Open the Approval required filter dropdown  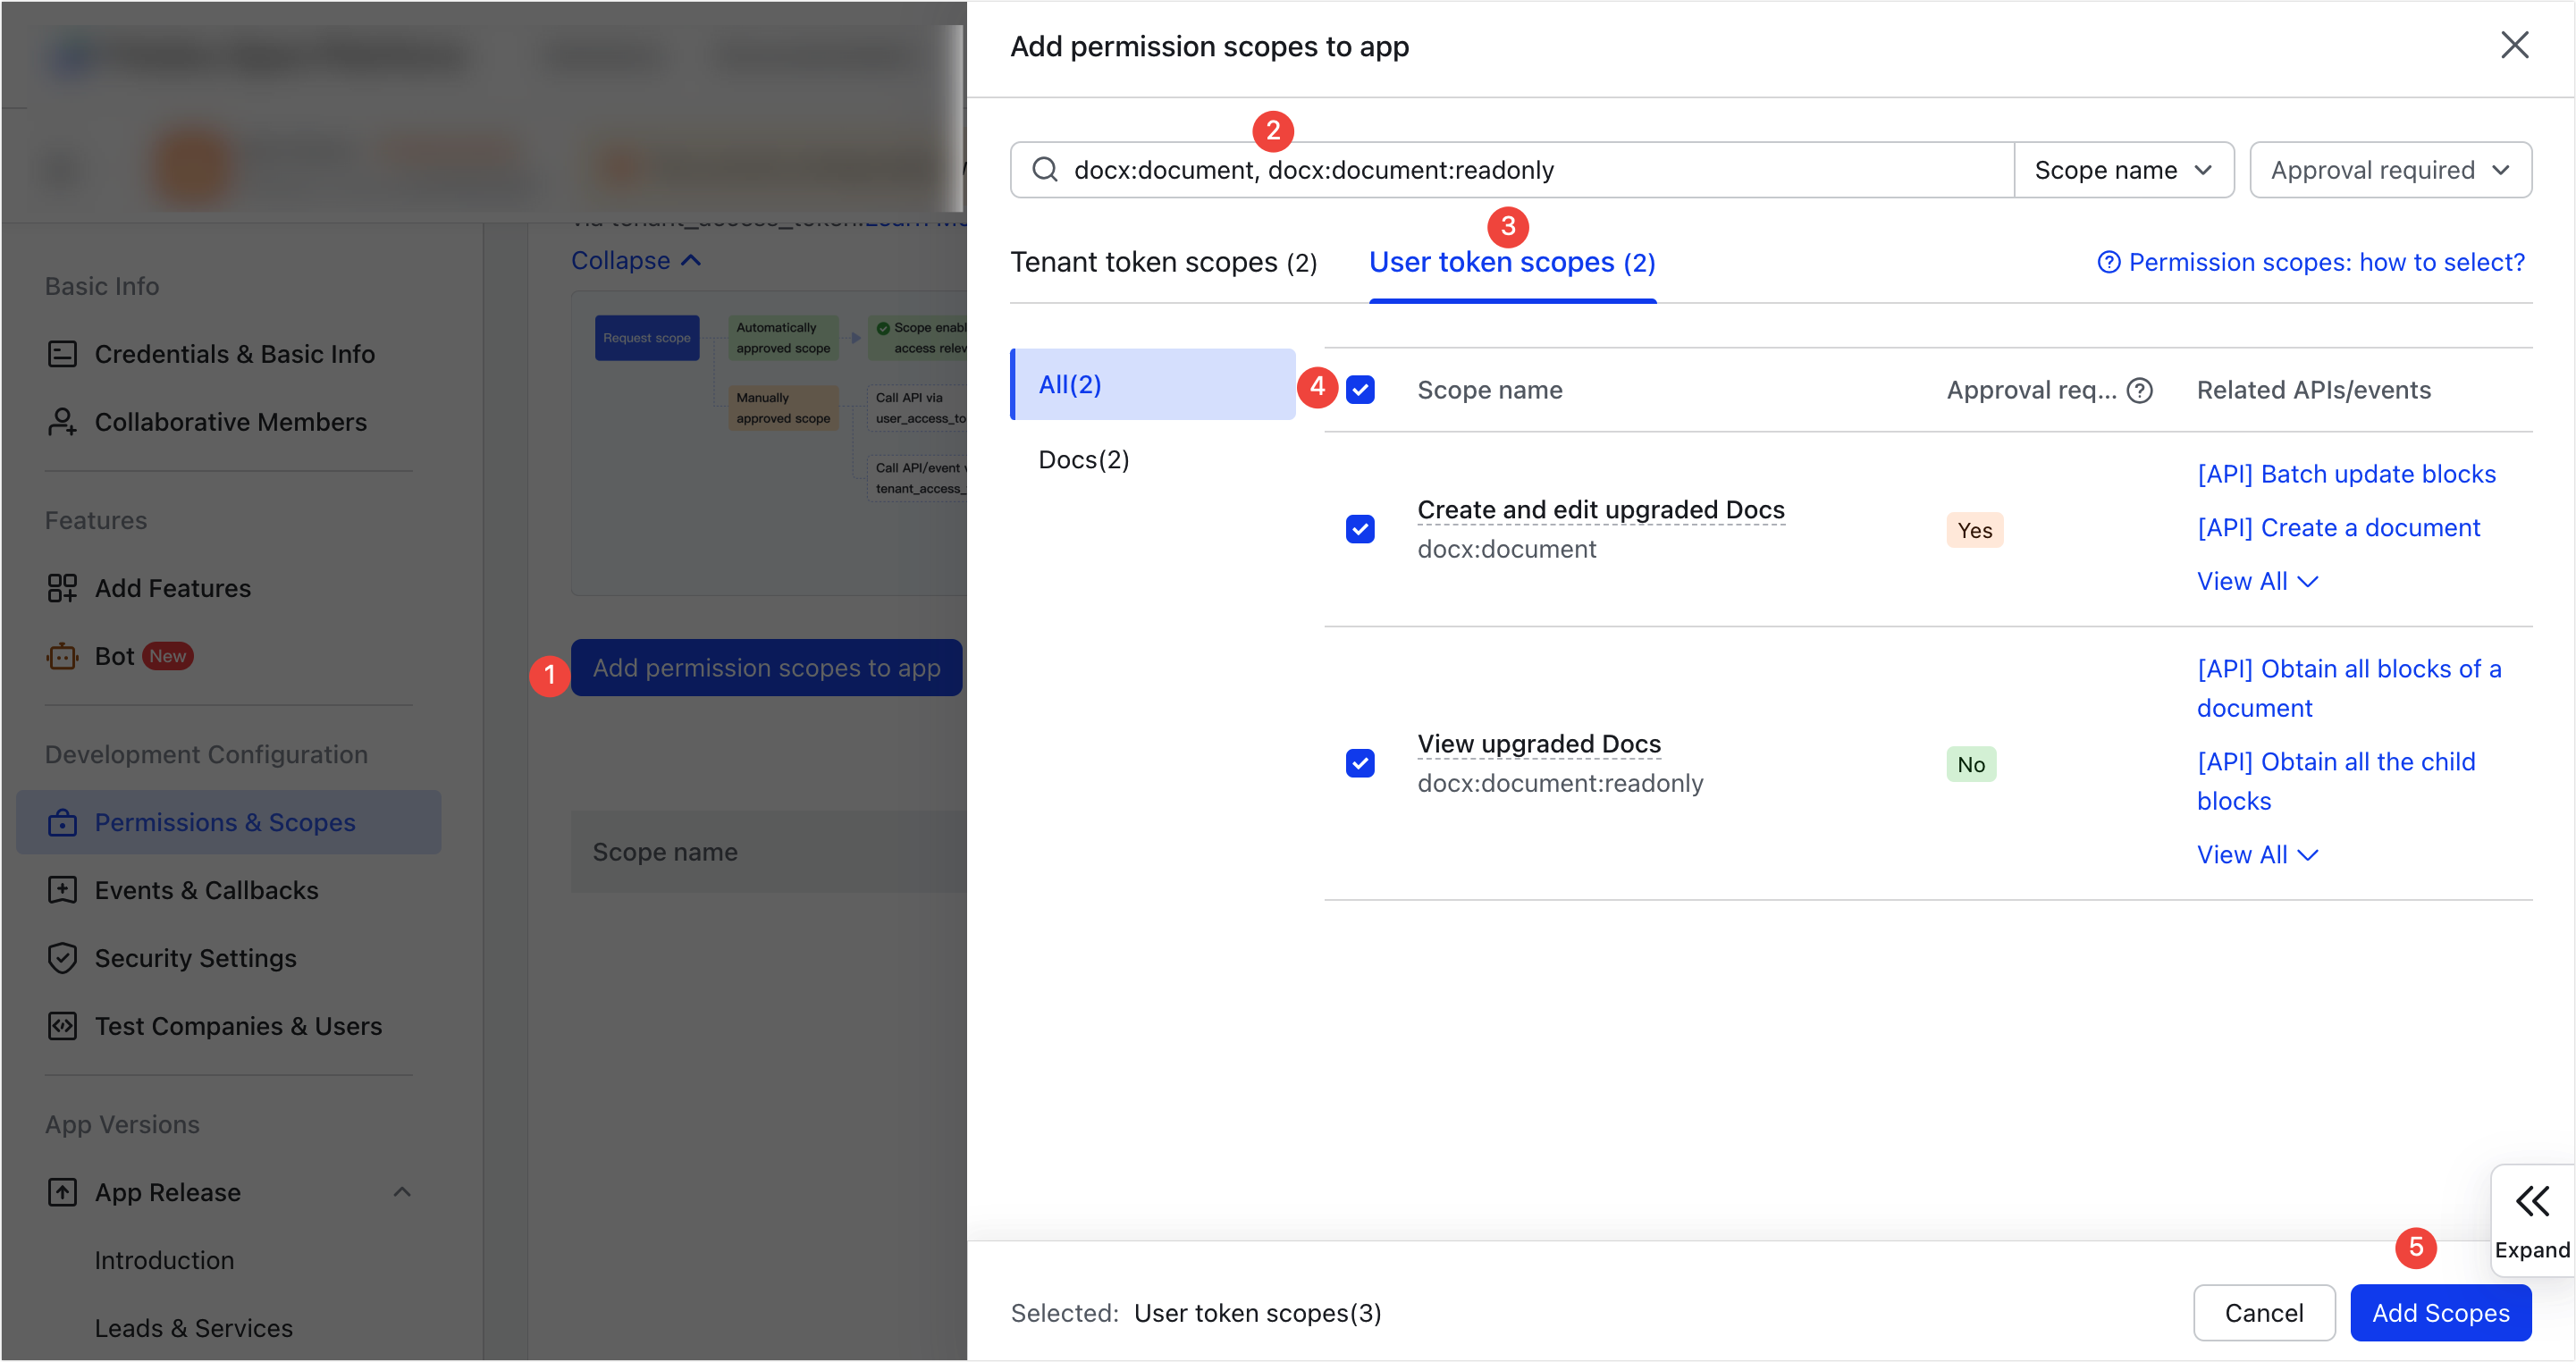coord(2390,170)
